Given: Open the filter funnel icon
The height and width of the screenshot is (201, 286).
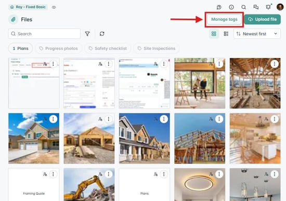Looking at the screenshot, I should coord(87,34).
